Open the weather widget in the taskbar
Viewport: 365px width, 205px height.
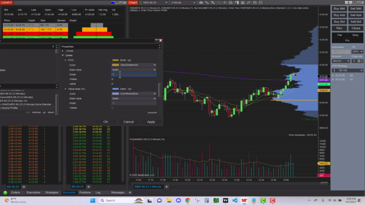coord(15,200)
